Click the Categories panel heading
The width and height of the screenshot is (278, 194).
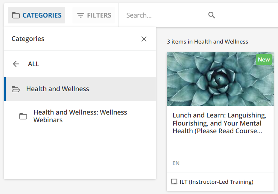tap(28, 39)
